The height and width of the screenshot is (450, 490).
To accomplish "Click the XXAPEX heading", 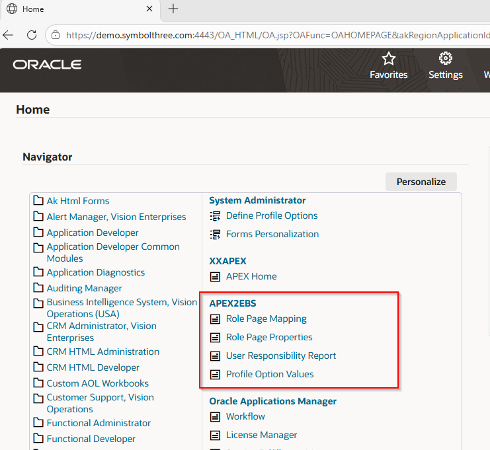I will pos(227,261).
